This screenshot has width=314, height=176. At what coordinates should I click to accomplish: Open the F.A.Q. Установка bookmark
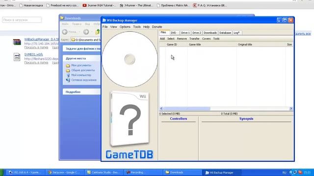(x=210, y=5)
